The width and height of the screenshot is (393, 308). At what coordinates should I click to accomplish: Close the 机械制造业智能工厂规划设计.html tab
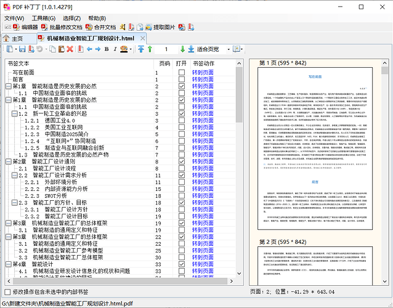pyautogui.click(x=143, y=38)
